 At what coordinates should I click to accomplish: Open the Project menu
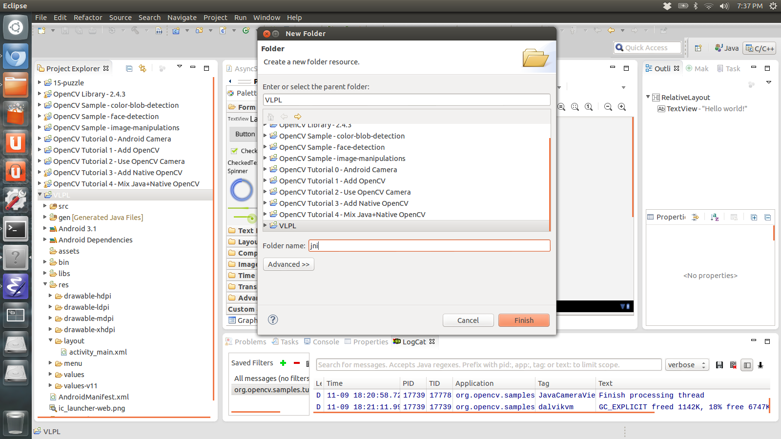(x=215, y=17)
